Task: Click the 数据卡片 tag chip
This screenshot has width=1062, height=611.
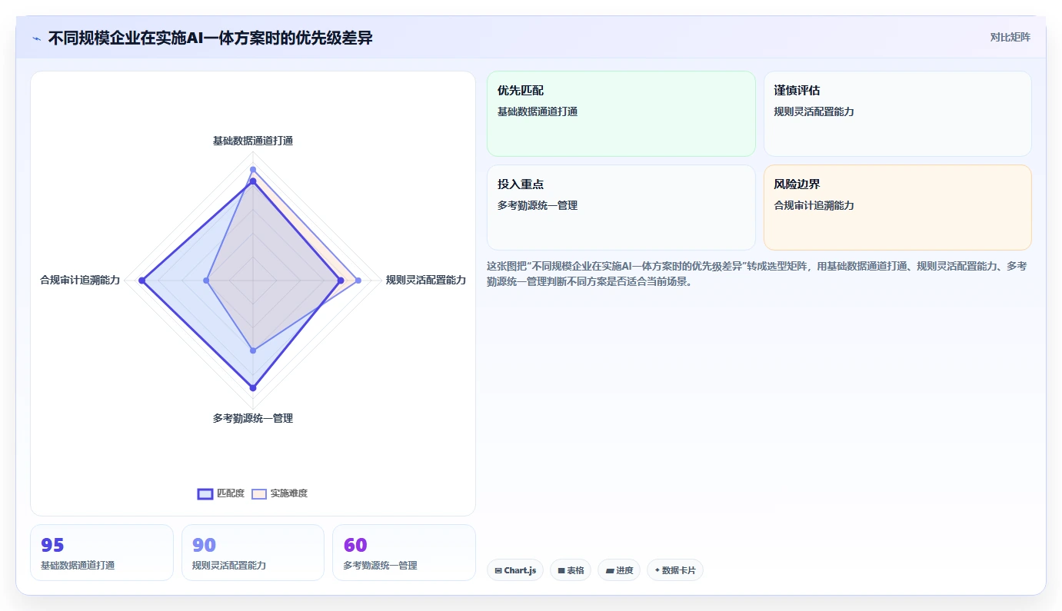Action: click(x=675, y=570)
